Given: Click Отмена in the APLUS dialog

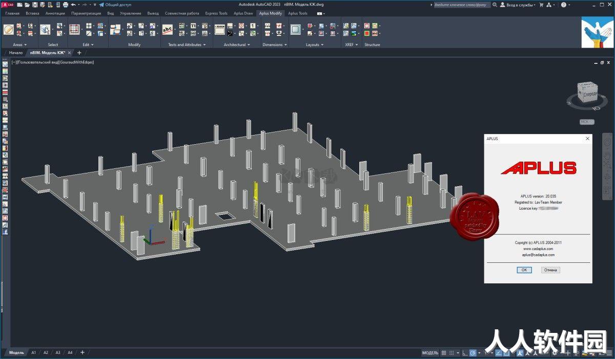Looking at the screenshot, I should [x=550, y=270].
